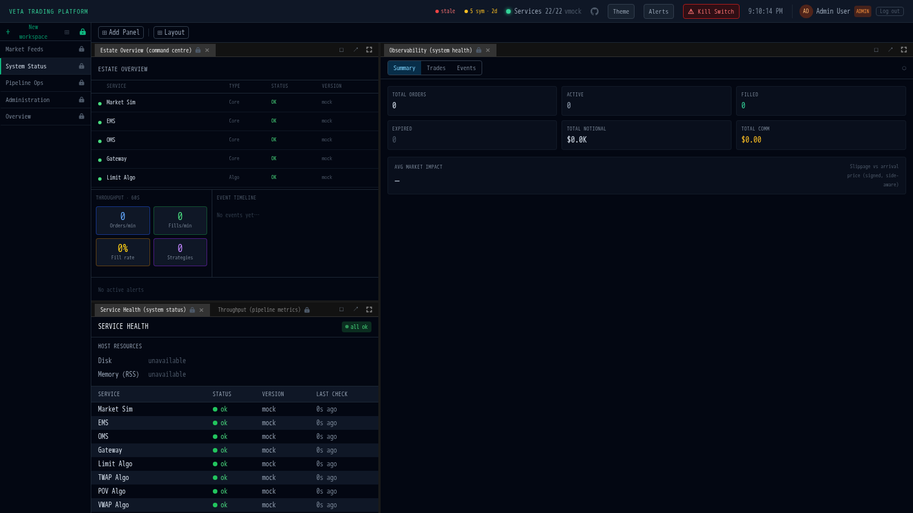
Task: Switch to the Trades tab
Action: point(436,68)
